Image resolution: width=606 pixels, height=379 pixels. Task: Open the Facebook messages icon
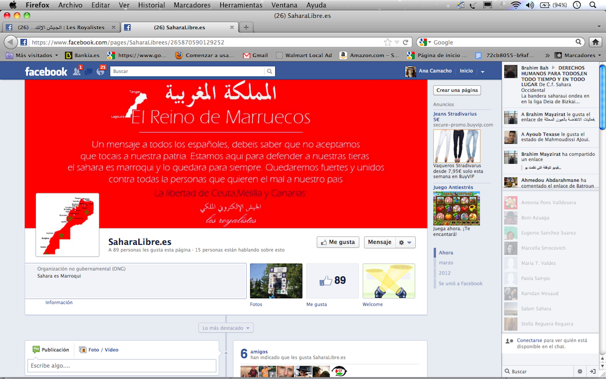click(88, 72)
